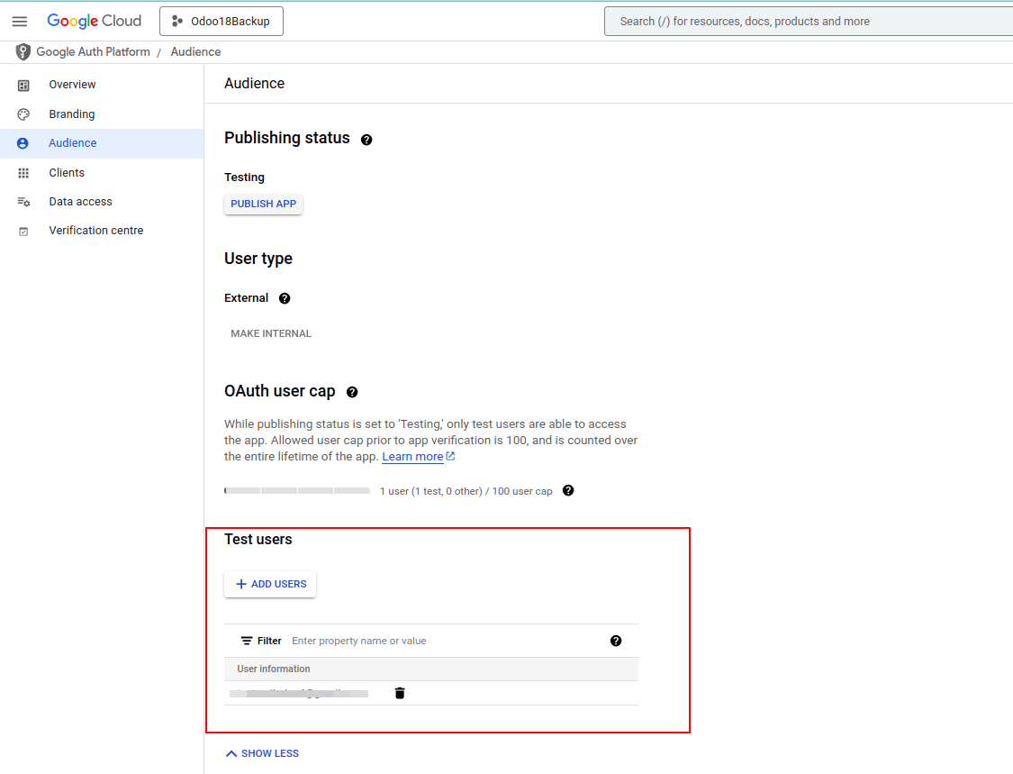
Task: Open Data access in the sidebar
Action: [x=80, y=202]
